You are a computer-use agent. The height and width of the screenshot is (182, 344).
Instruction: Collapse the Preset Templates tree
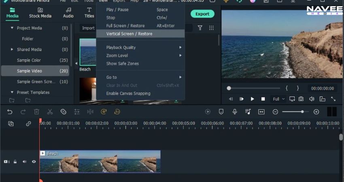point(12,92)
